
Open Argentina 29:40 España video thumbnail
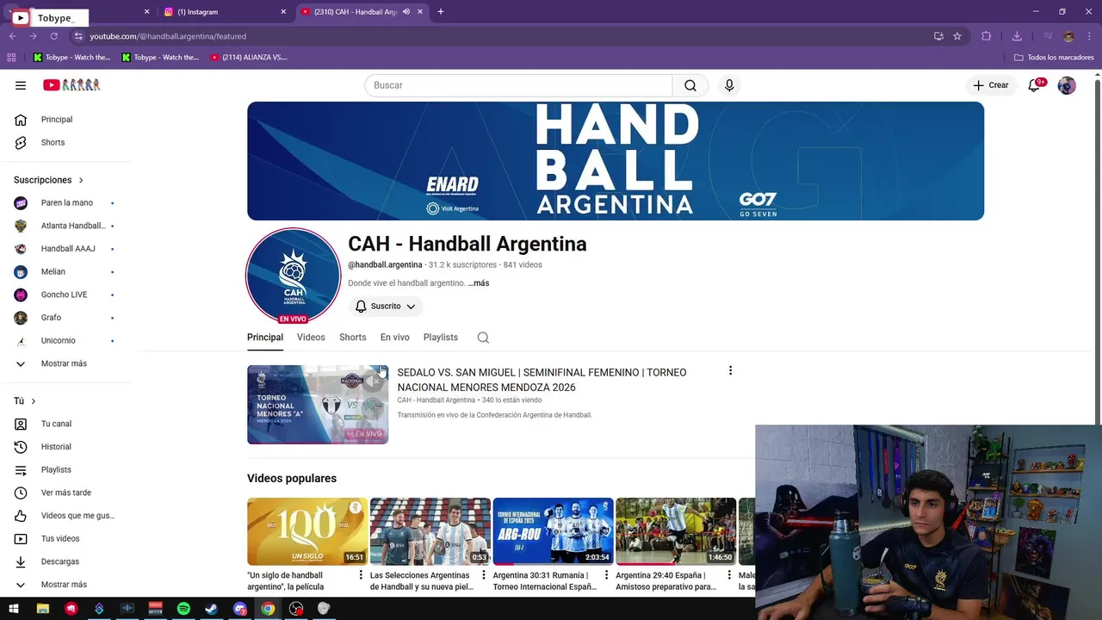point(676,531)
